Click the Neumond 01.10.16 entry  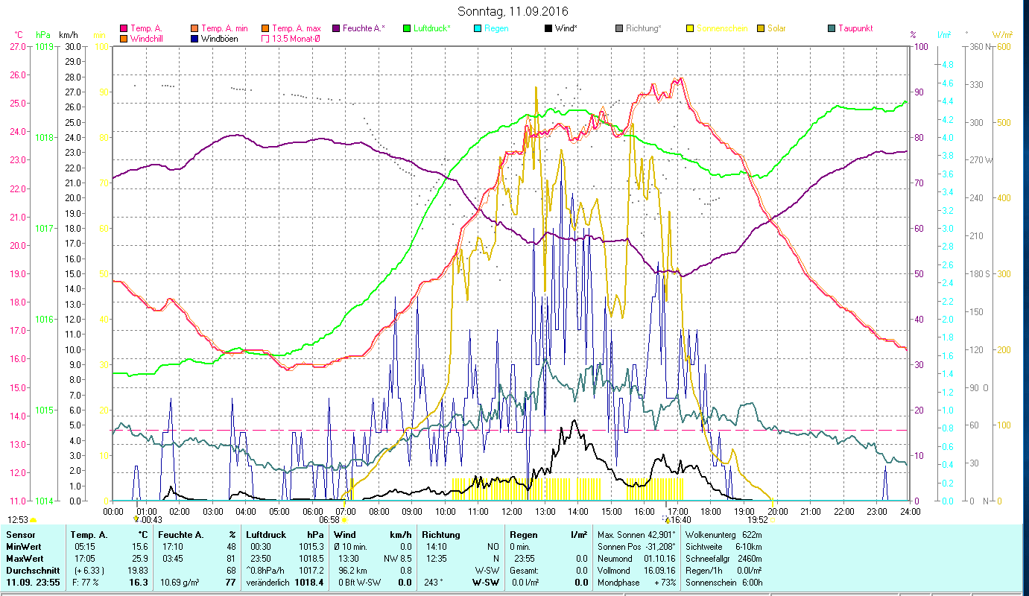tap(636, 559)
